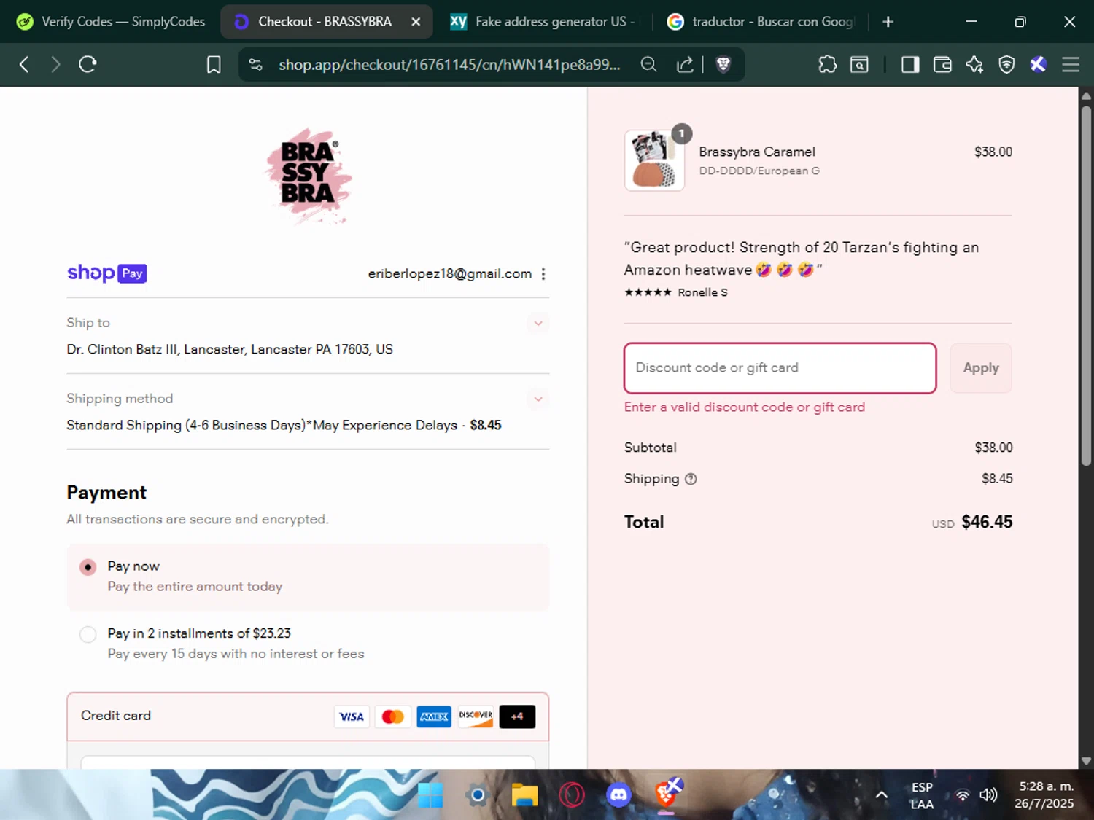Viewport: 1094px width, 820px height.
Task: Reload the checkout page
Action: (88, 64)
